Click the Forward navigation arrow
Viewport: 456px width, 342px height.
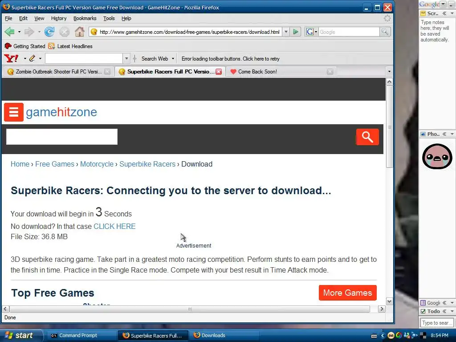coord(29,32)
